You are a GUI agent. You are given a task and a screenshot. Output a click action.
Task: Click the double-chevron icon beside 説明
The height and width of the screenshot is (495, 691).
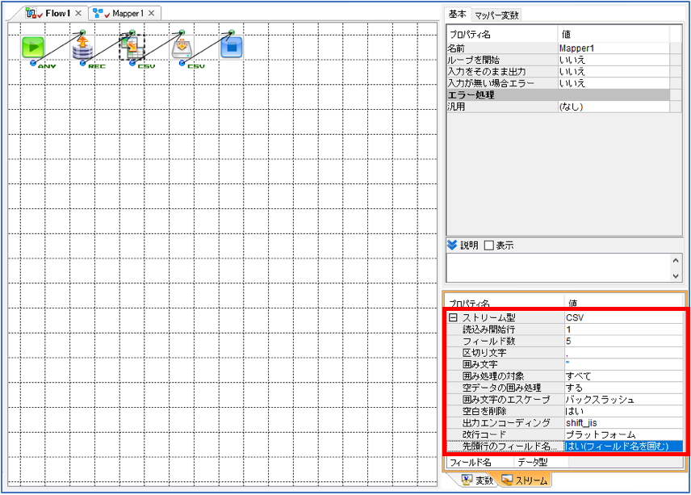pyautogui.click(x=452, y=245)
